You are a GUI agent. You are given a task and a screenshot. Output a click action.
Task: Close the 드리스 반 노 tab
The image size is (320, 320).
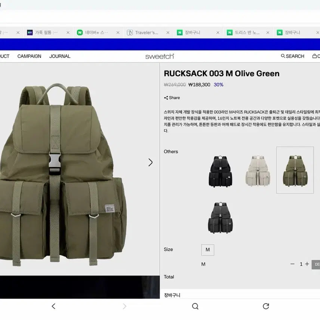point(268,33)
